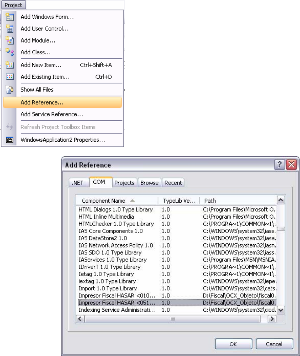Viewport: 300px width, 356px height.
Task: Click horizontal scrollbar left arrow
Action: (x=80, y=319)
